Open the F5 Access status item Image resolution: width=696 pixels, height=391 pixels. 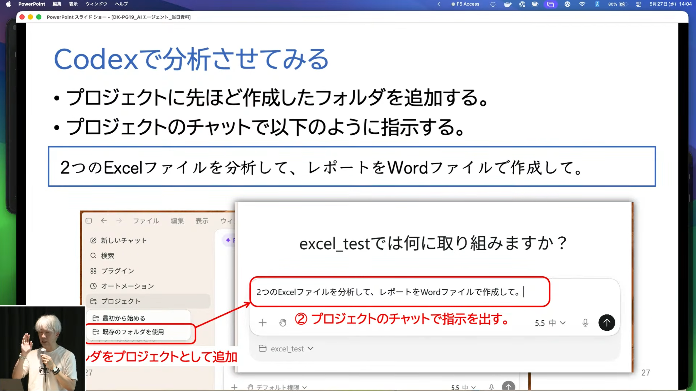coord(465,4)
